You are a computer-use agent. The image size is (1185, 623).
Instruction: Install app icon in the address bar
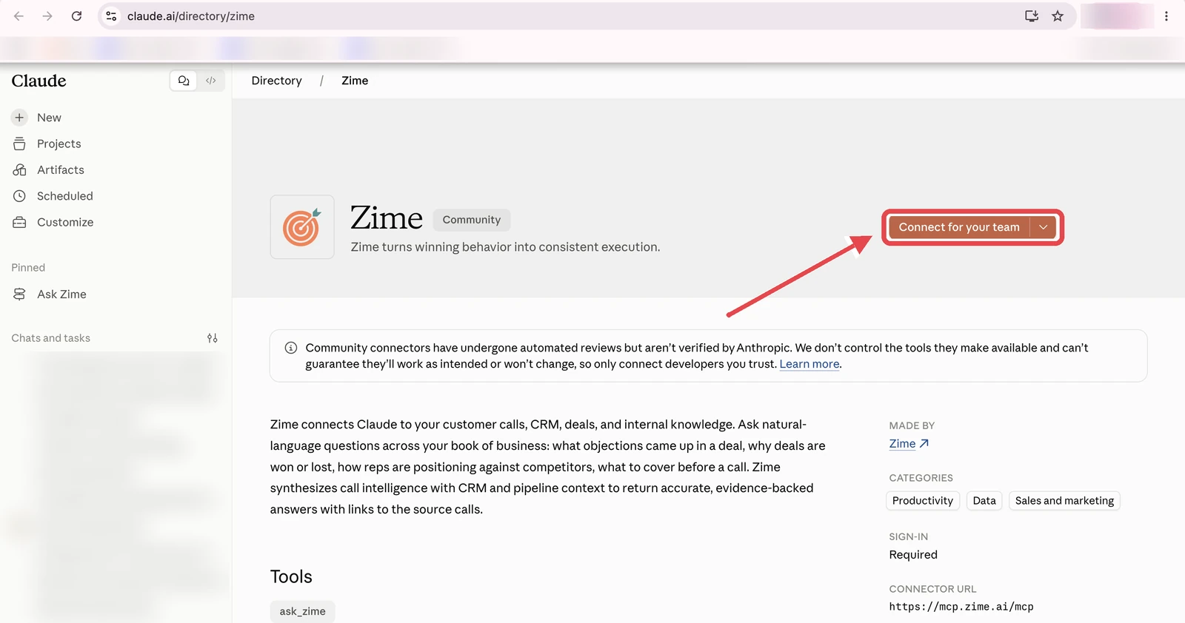coord(1031,16)
